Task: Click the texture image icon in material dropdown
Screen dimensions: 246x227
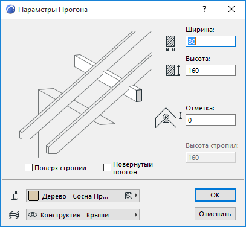Action: (x=129, y=196)
